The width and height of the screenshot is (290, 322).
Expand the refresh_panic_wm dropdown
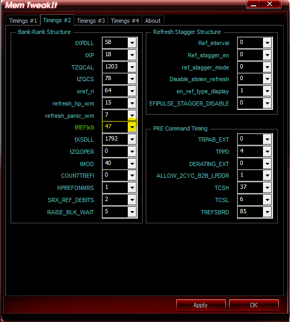tap(132, 115)
